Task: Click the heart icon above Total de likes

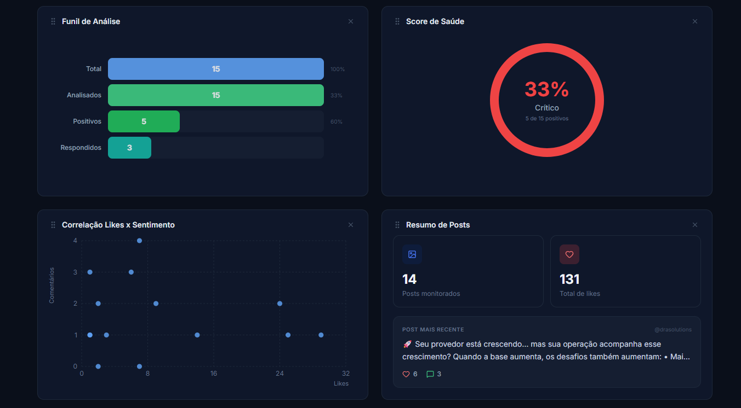Action: coord(569,254)
